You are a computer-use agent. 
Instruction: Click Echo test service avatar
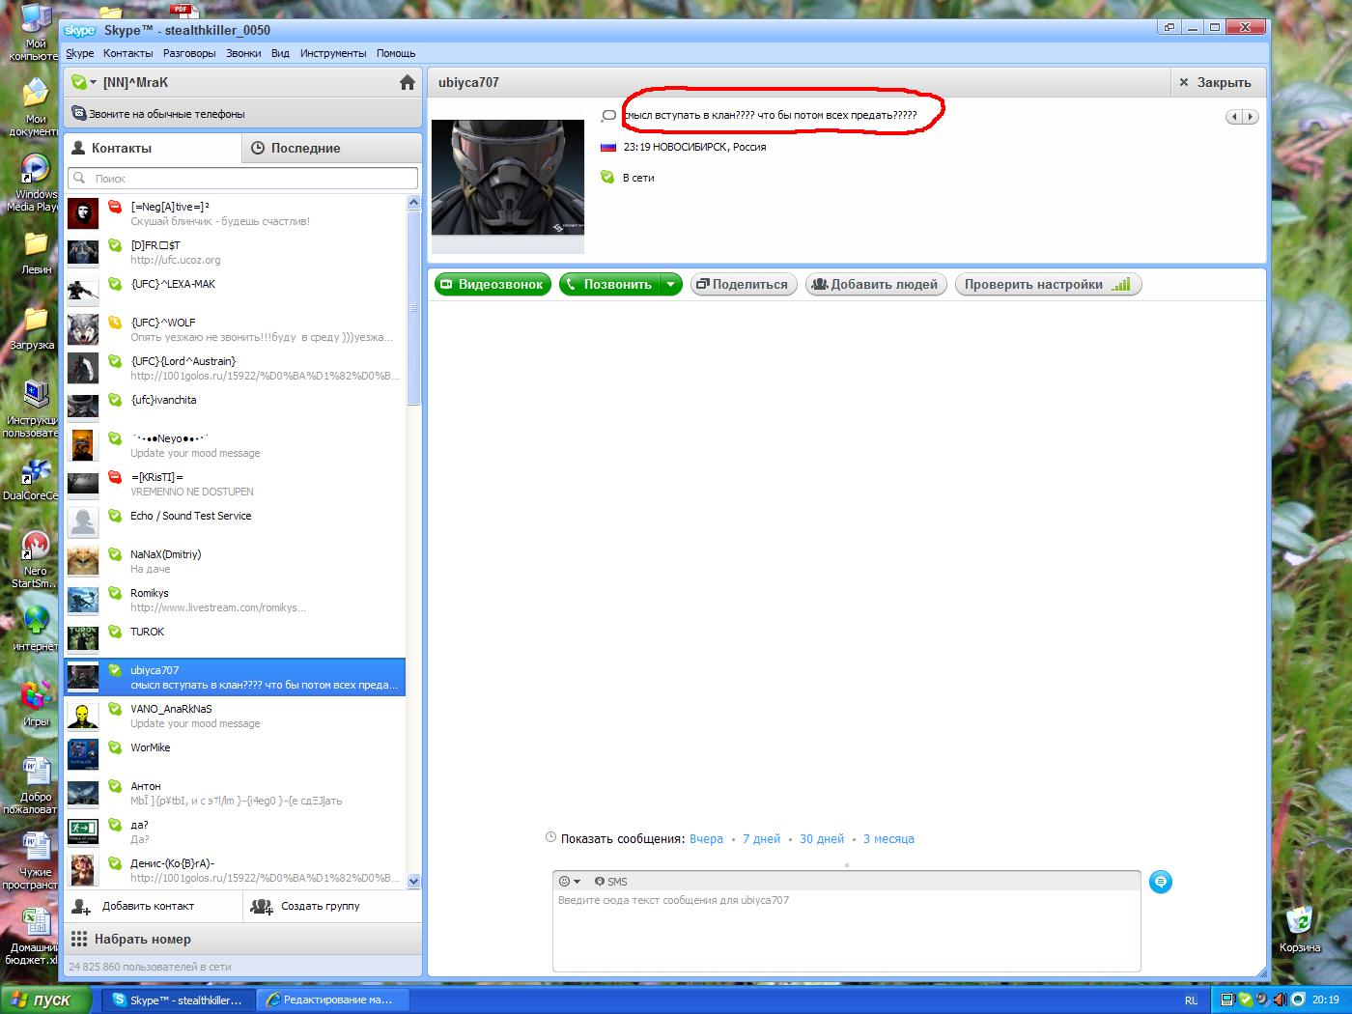point(83,522)
